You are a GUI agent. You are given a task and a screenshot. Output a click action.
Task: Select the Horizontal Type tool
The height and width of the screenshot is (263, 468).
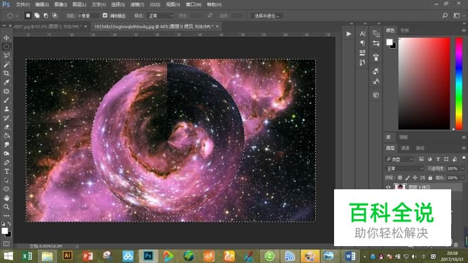(6, 172)
